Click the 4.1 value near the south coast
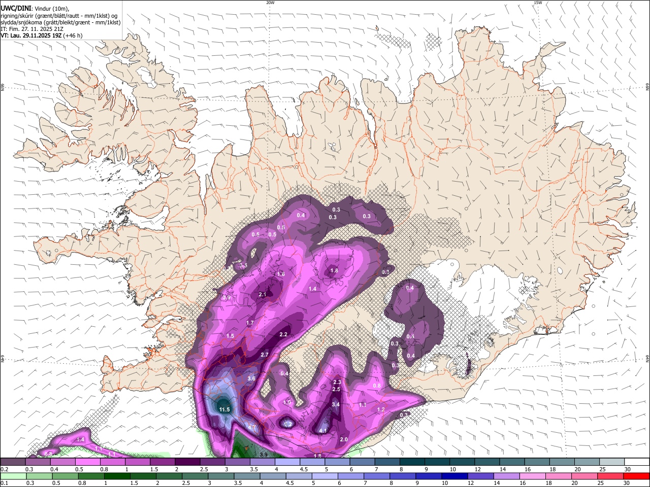The height and width of the screenshot is (487, 650). pyautogui.click(x=323, y=431)
